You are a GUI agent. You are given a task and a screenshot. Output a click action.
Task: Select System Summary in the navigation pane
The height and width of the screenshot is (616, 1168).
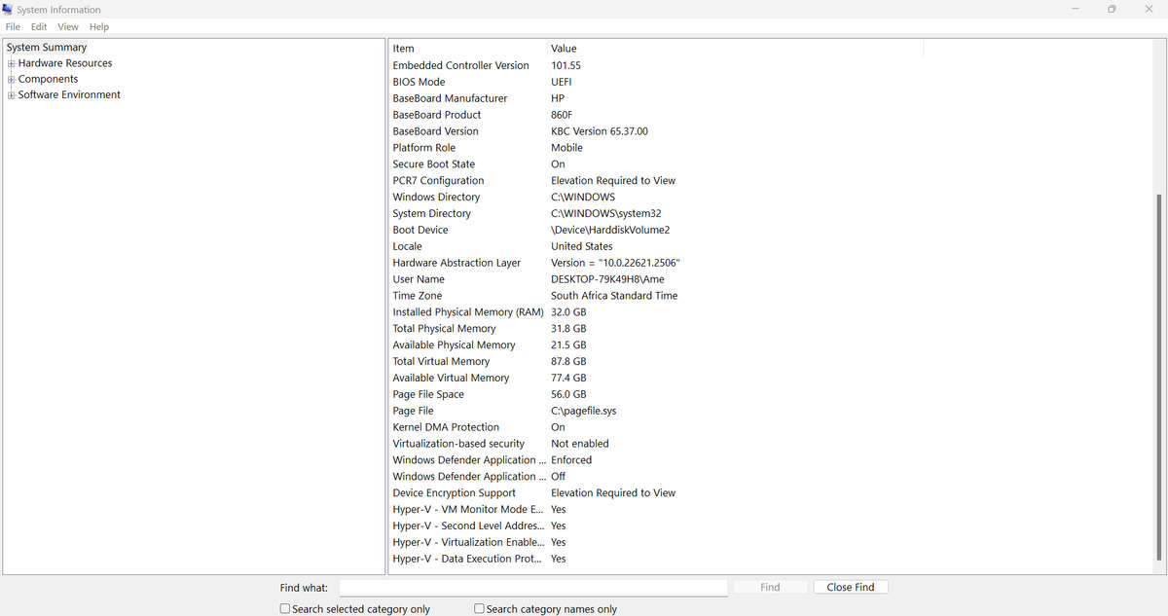click(46, 46)
